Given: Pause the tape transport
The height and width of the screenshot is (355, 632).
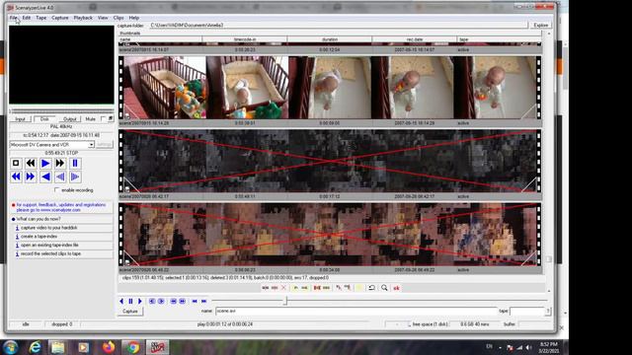Looking at the screenshot, I should (75, 163).
